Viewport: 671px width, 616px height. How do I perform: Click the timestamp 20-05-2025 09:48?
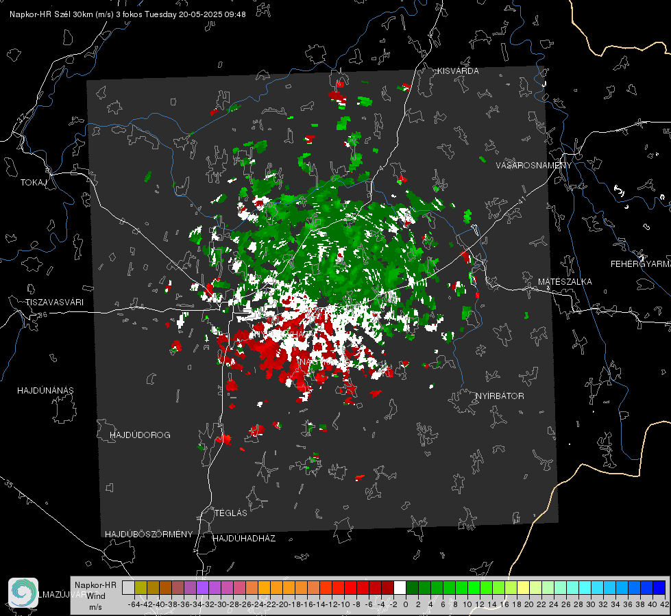pyautogui.click(x=212, y=14)
